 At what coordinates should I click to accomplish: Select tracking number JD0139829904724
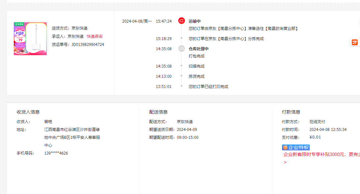click(x=88, y=44)
